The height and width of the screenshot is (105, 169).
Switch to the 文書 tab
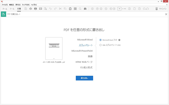click(19, 9)
